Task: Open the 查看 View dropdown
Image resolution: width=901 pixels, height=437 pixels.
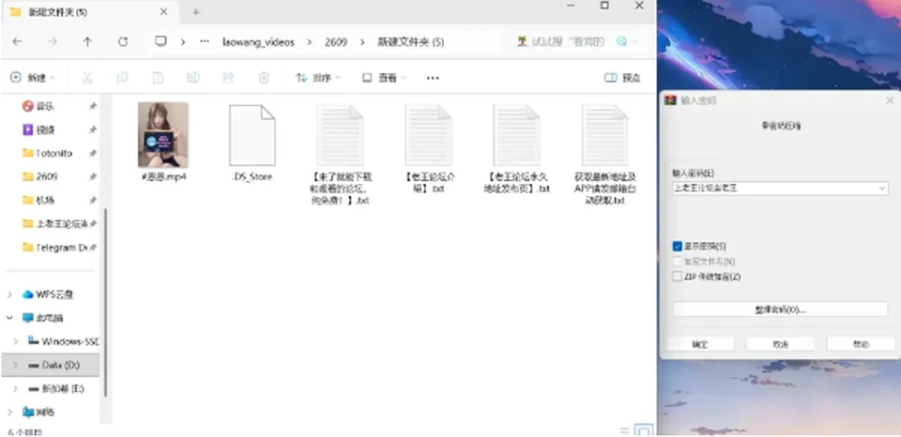Action: (385, 78)
